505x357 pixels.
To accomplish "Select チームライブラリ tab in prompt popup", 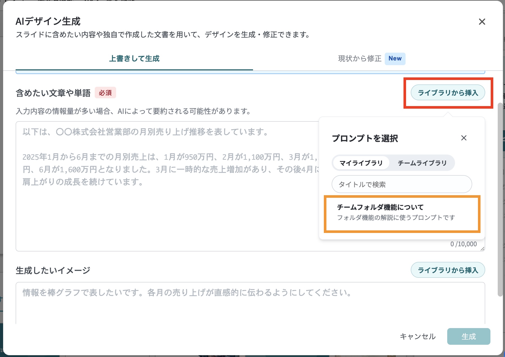I will coord(422,163).
